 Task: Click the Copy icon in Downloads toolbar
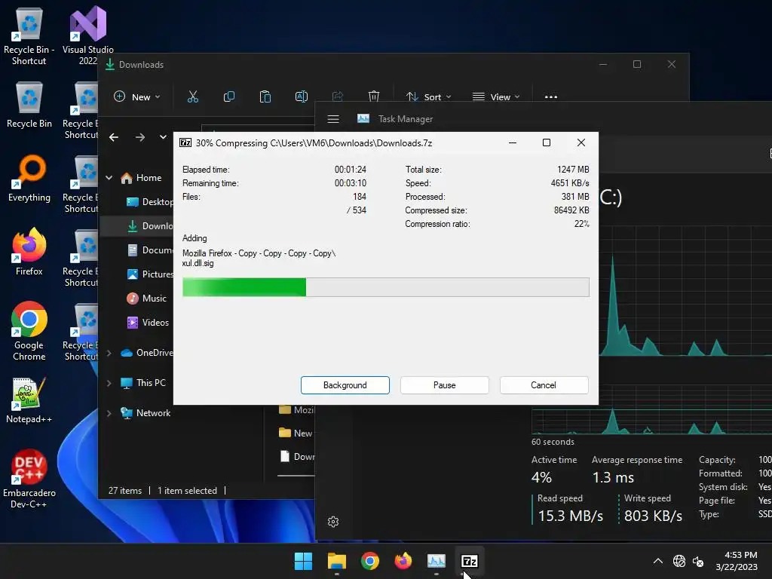click(229, 96)
